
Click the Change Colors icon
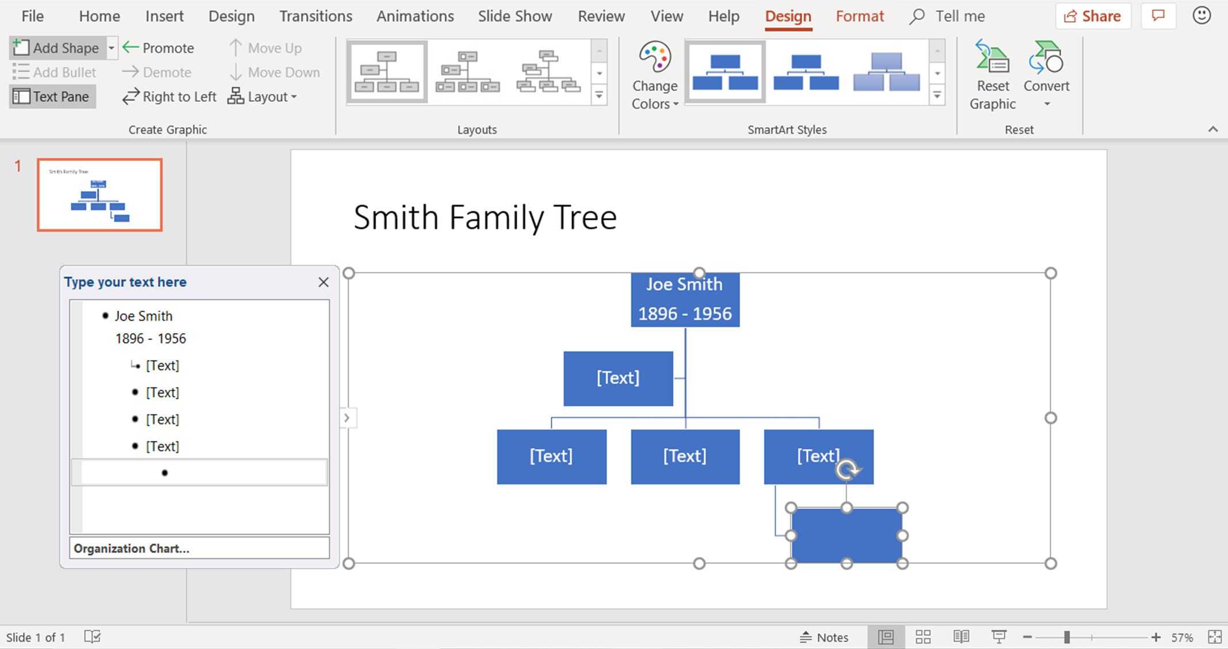655,74
